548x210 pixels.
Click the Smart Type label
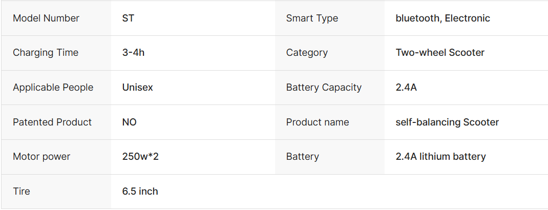[312, 18]
